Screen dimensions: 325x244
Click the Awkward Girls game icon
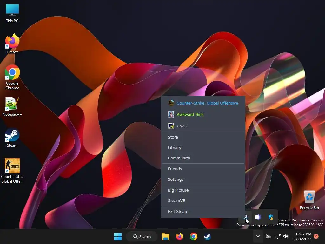pos(171,114)
